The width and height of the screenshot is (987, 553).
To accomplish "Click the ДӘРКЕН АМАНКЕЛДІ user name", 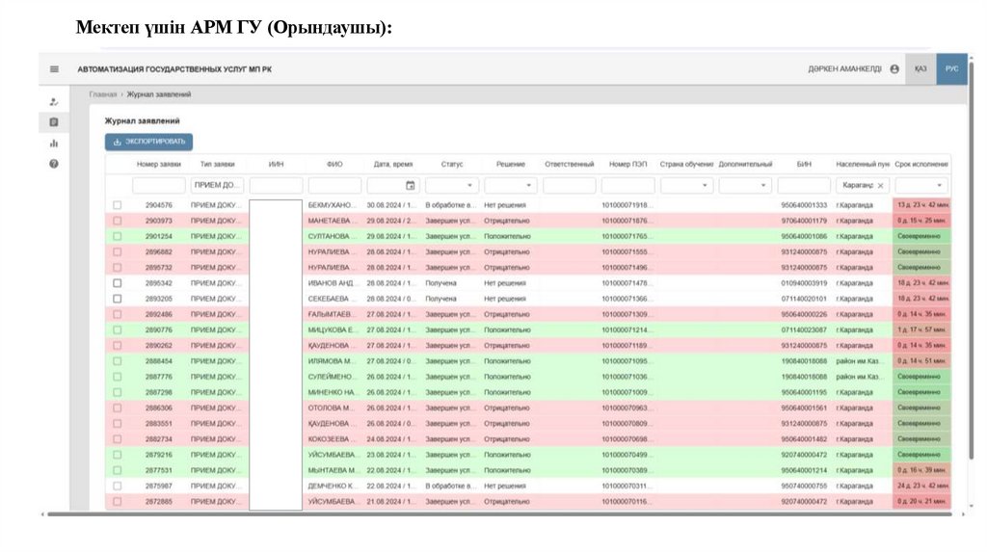I will click(844, 69).
